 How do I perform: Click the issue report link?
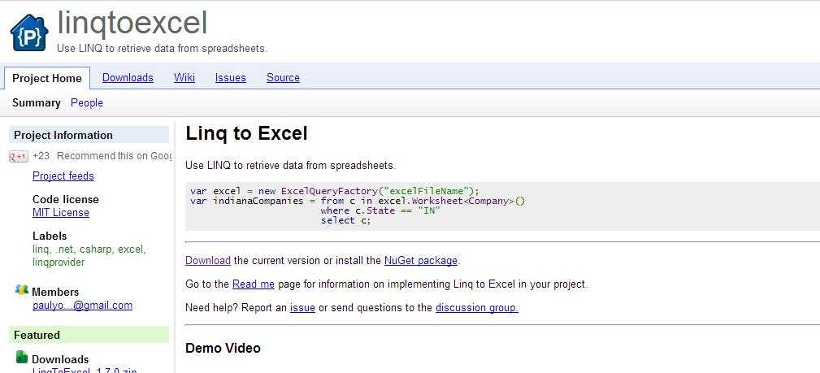(x=302, y=308)
